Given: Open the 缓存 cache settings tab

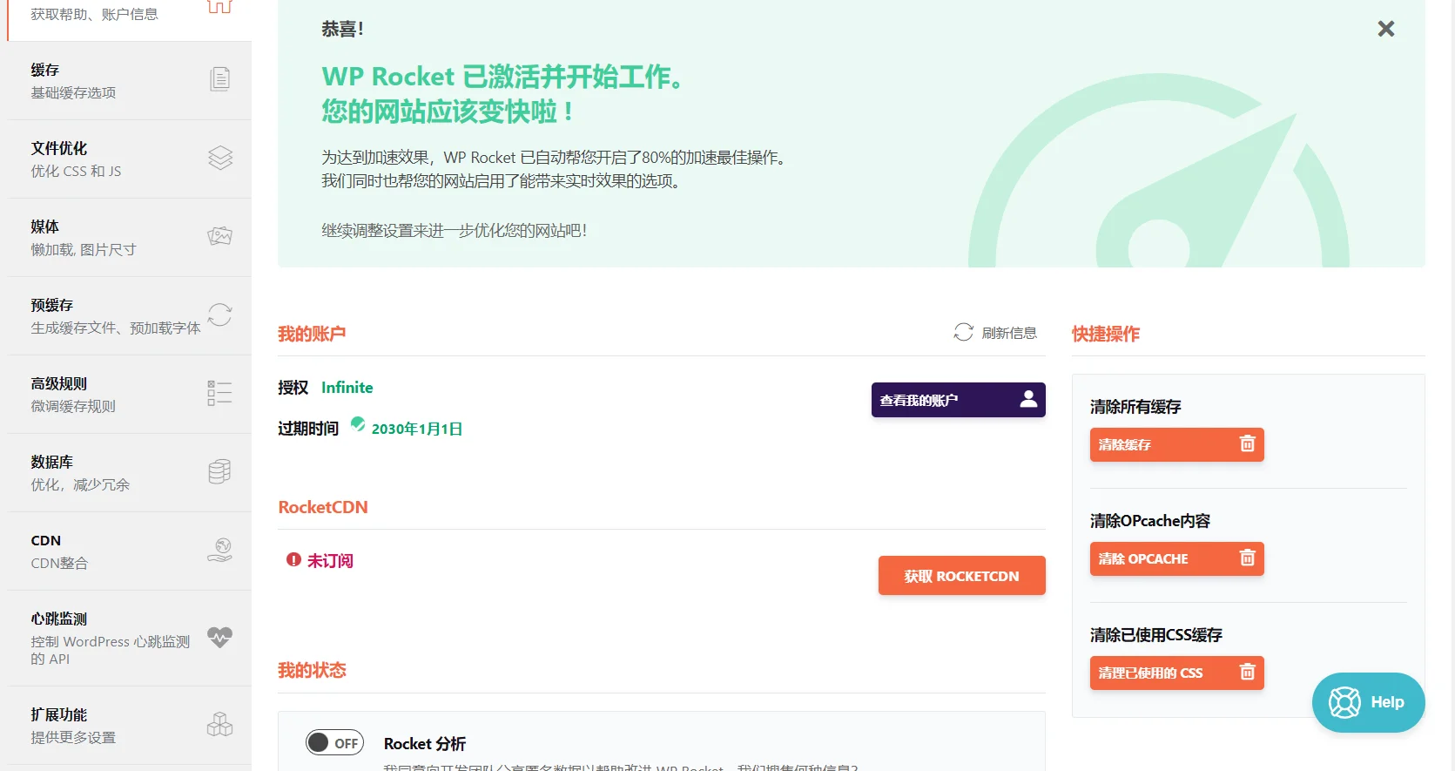Looking at the screenshot, I should tap(129, 81).
